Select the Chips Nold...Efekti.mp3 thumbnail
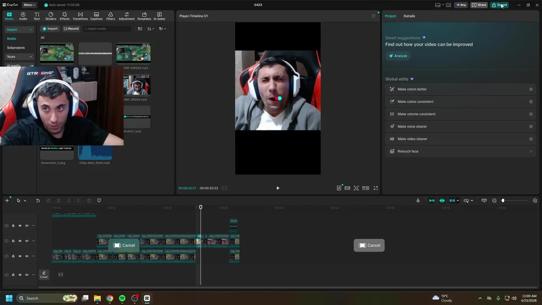 click(x=95, y=153)
